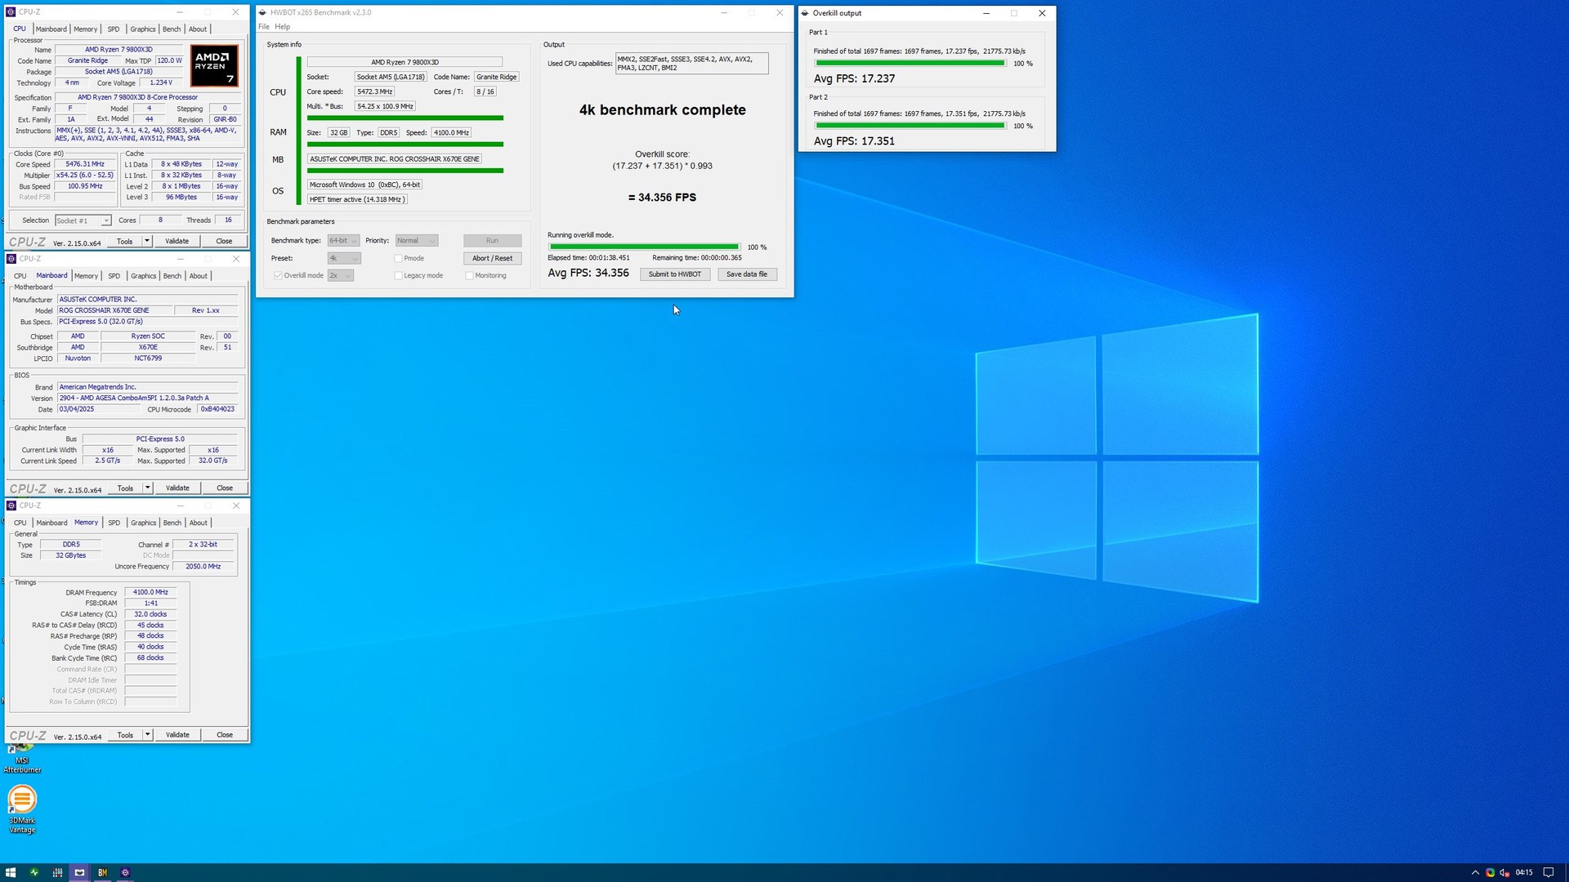This screenshot has width=1569, height=882.
Task: Switch to SPD tab in Mainboard CPU-Z window
Action: (114, 276)
